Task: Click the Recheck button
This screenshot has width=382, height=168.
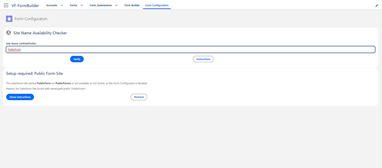Action: tap(139, 97)
